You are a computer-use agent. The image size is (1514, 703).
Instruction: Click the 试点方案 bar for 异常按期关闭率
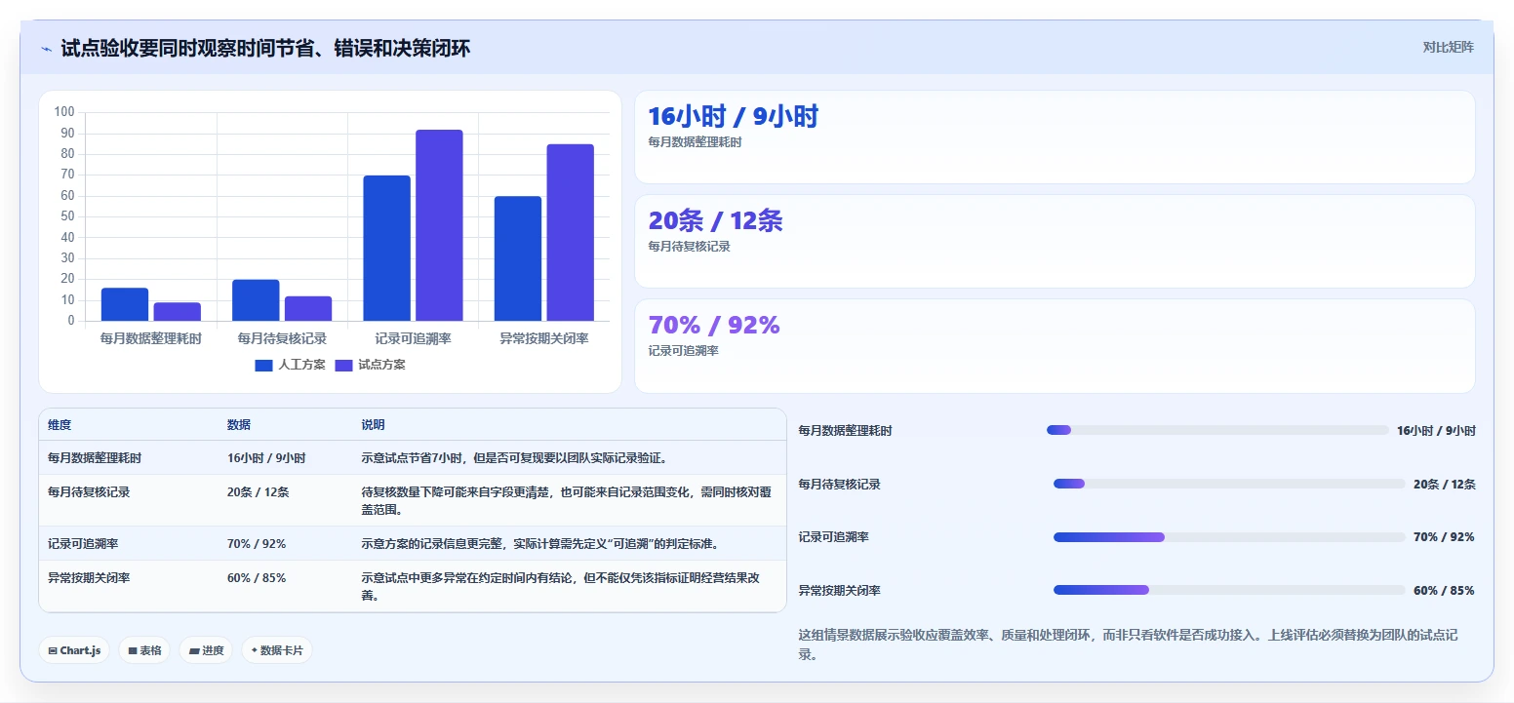tap(571, 232)
